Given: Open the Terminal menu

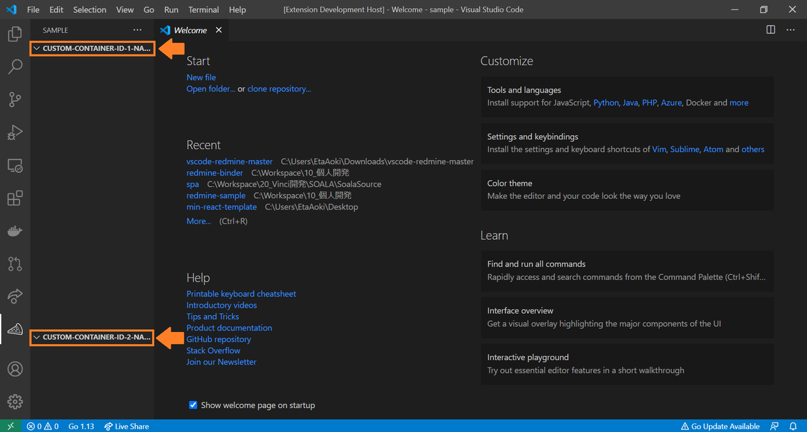Looking at the screenshot, I should 204,9.
